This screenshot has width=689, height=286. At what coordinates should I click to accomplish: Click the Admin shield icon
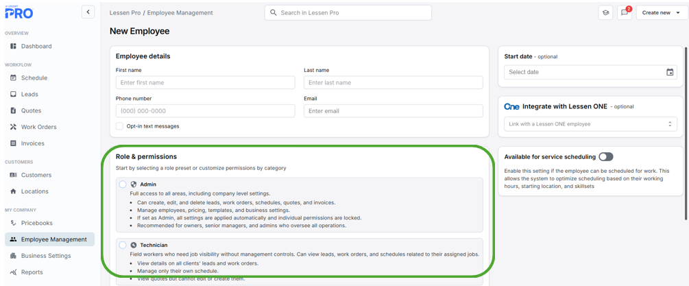[134, 184]
